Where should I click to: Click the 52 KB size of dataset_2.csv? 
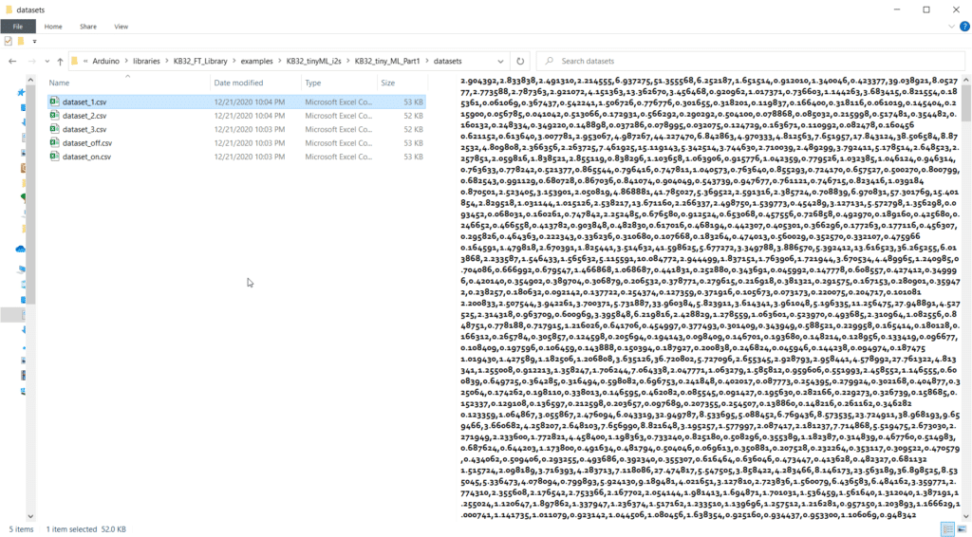pos(414,116)
